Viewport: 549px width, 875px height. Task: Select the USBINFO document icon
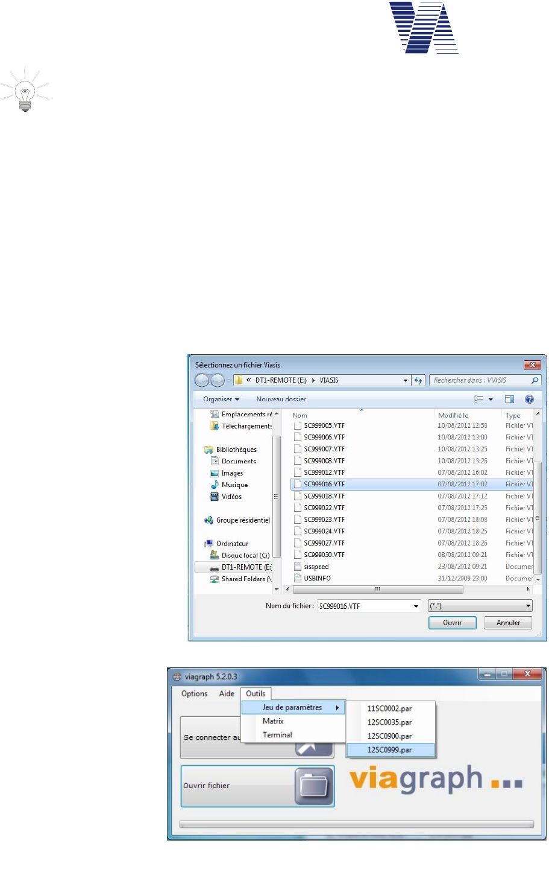click(298, 578)
